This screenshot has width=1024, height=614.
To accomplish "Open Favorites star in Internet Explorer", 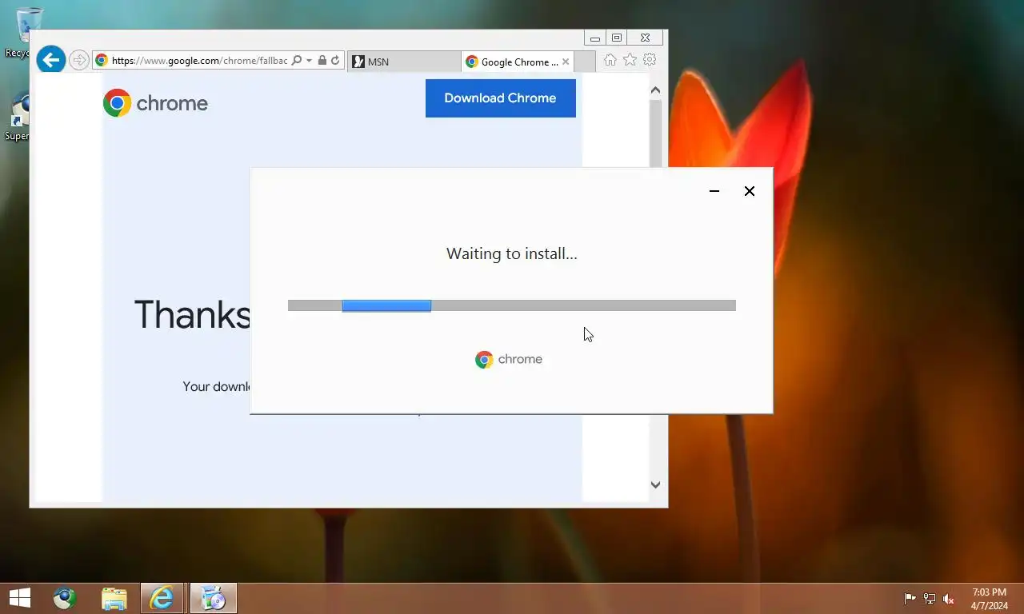I will 630,60.
